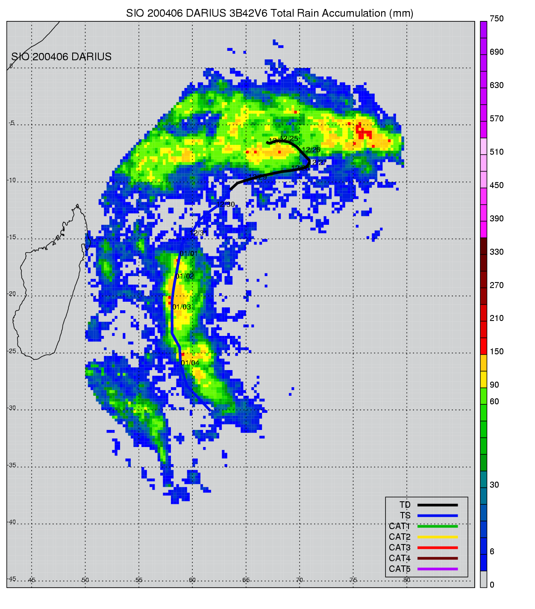Click the 12/26 track date label

pos(311,150)
